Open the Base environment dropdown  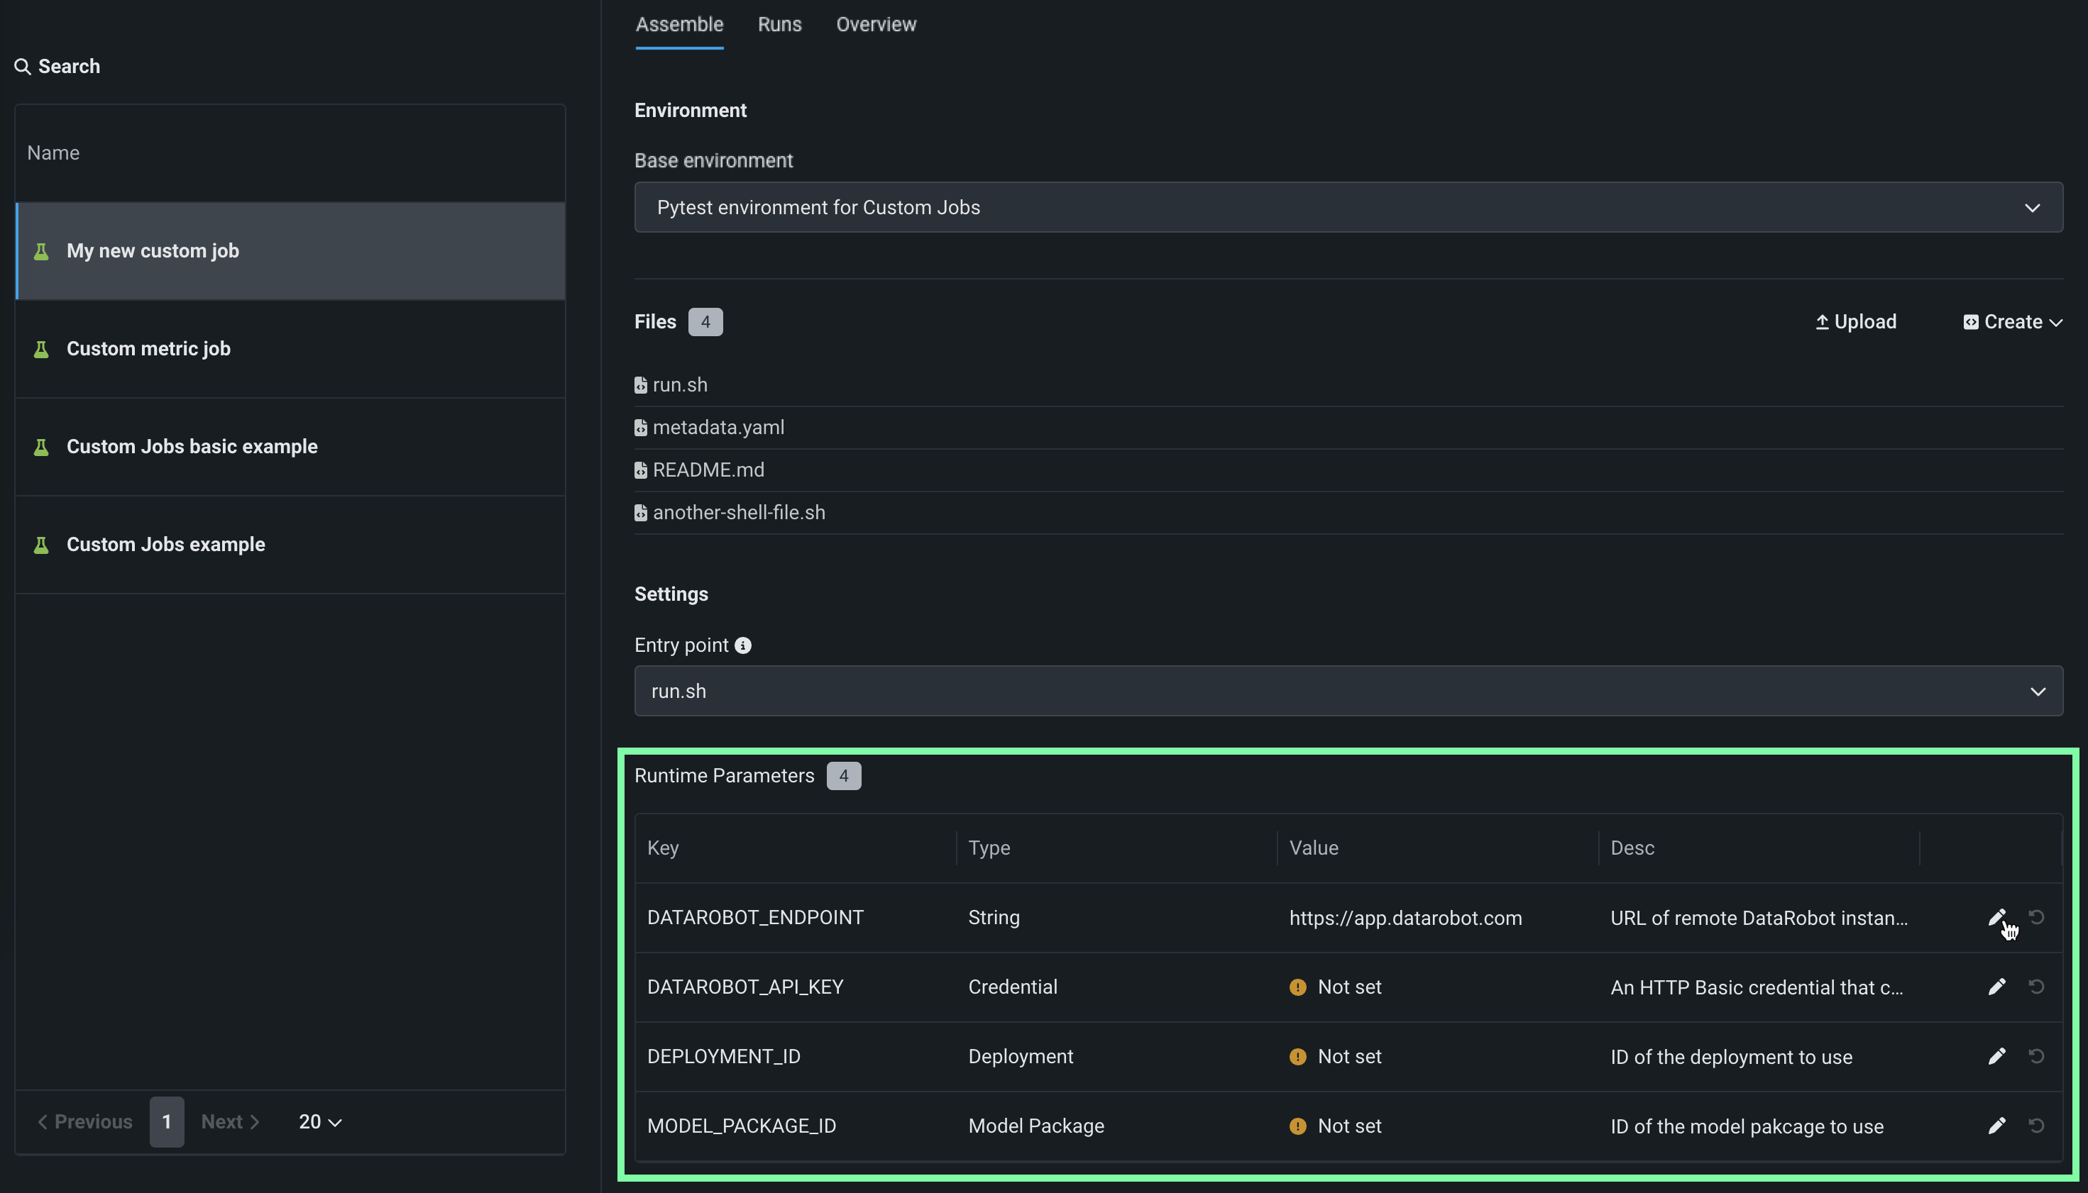tap(1348, 207)
